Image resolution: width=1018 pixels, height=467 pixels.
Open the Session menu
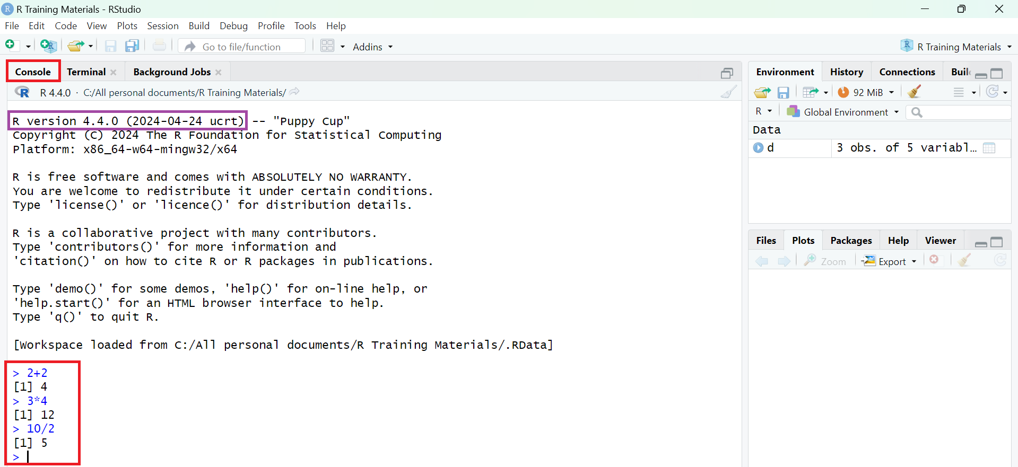point(162,26)
